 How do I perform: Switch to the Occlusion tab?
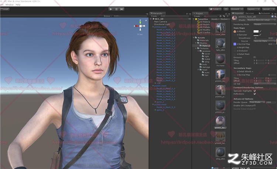tap(264, 13)
